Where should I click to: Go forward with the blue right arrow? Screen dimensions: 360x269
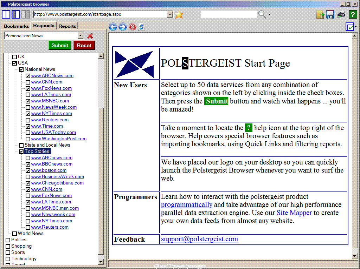[x=123, y=27]
